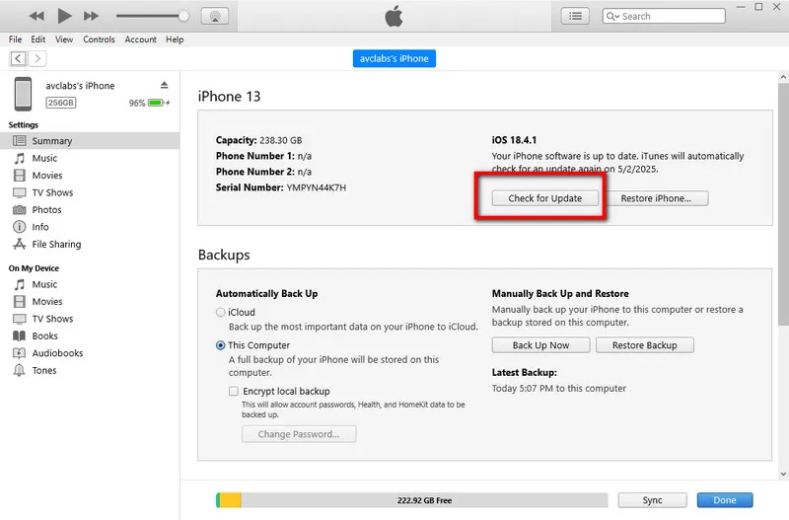The image size is (789, 520).
Task: Enable Encrypt local backup checkbox
Action: (x=234, y=392)
